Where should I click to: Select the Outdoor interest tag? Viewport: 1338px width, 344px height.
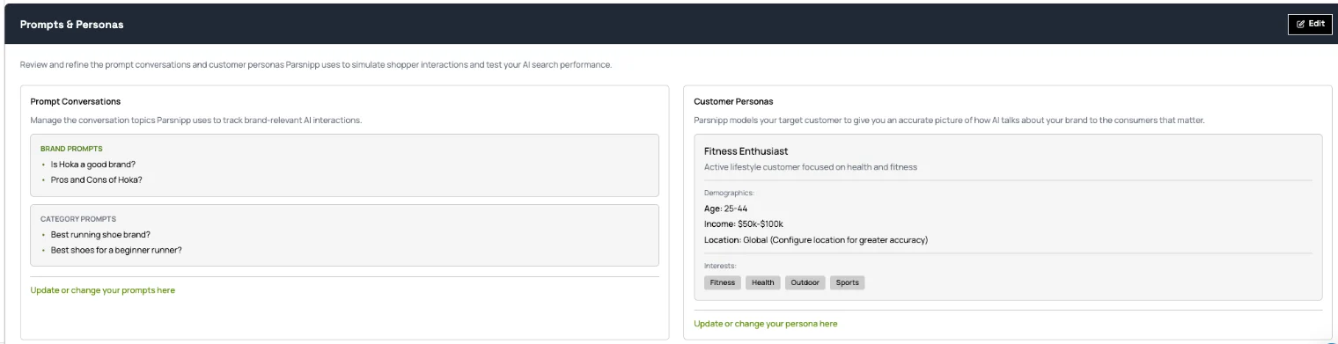click(805, 282)
